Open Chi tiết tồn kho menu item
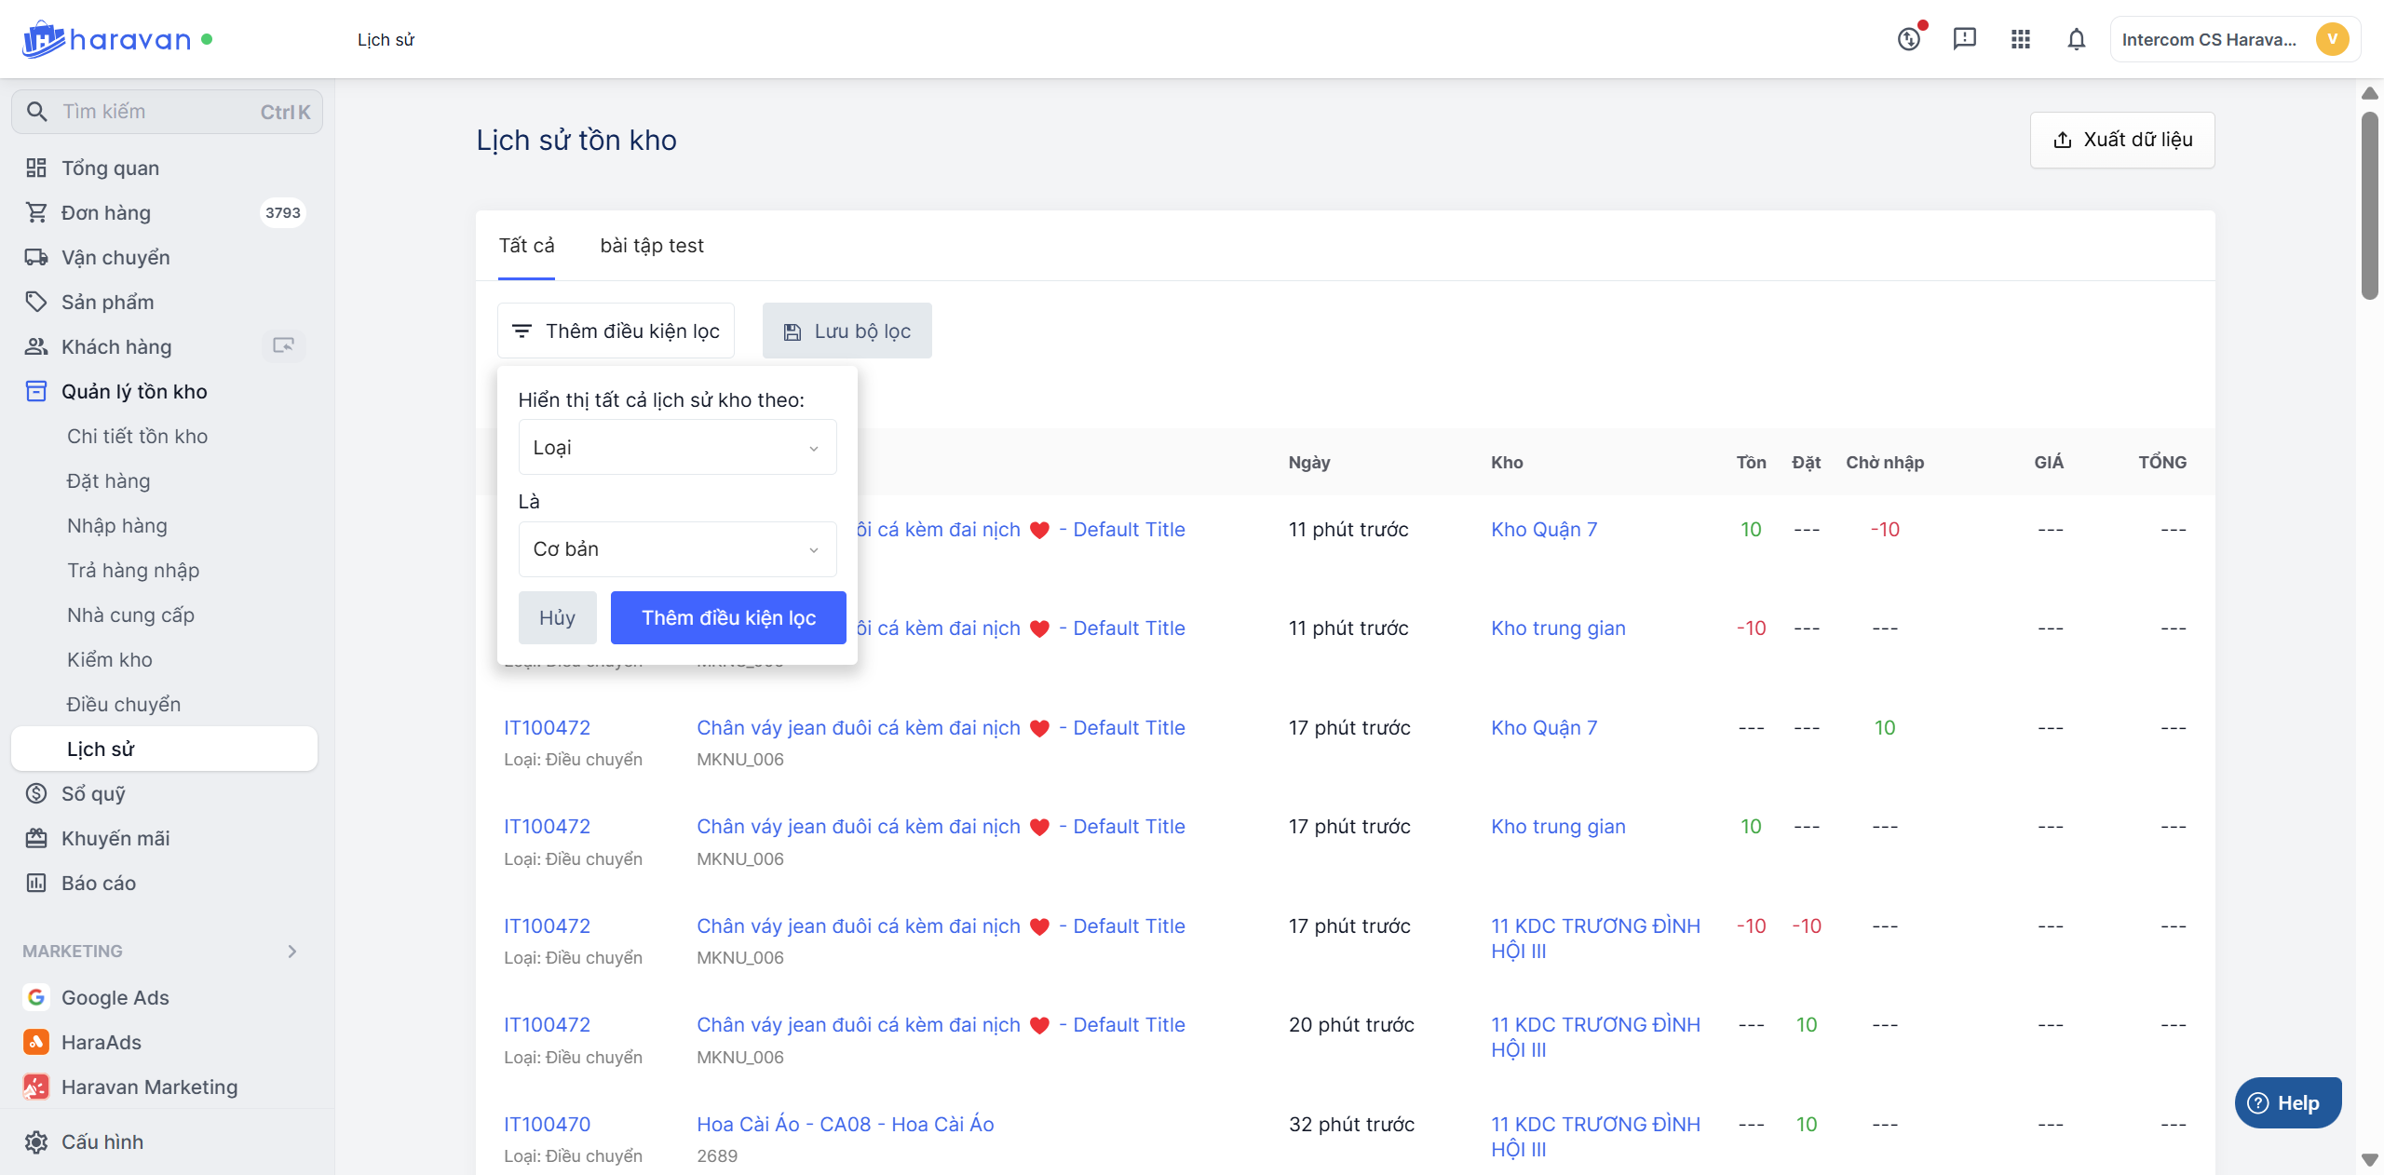This screenshot has width=2384, height=1175. point(137,436)
